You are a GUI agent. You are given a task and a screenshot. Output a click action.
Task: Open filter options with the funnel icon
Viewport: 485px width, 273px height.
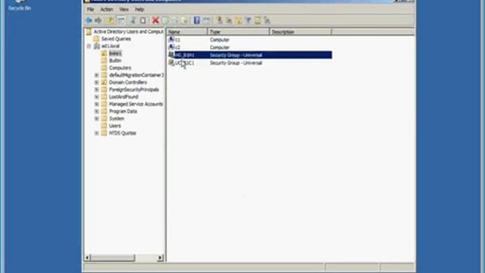coord(248,20)
